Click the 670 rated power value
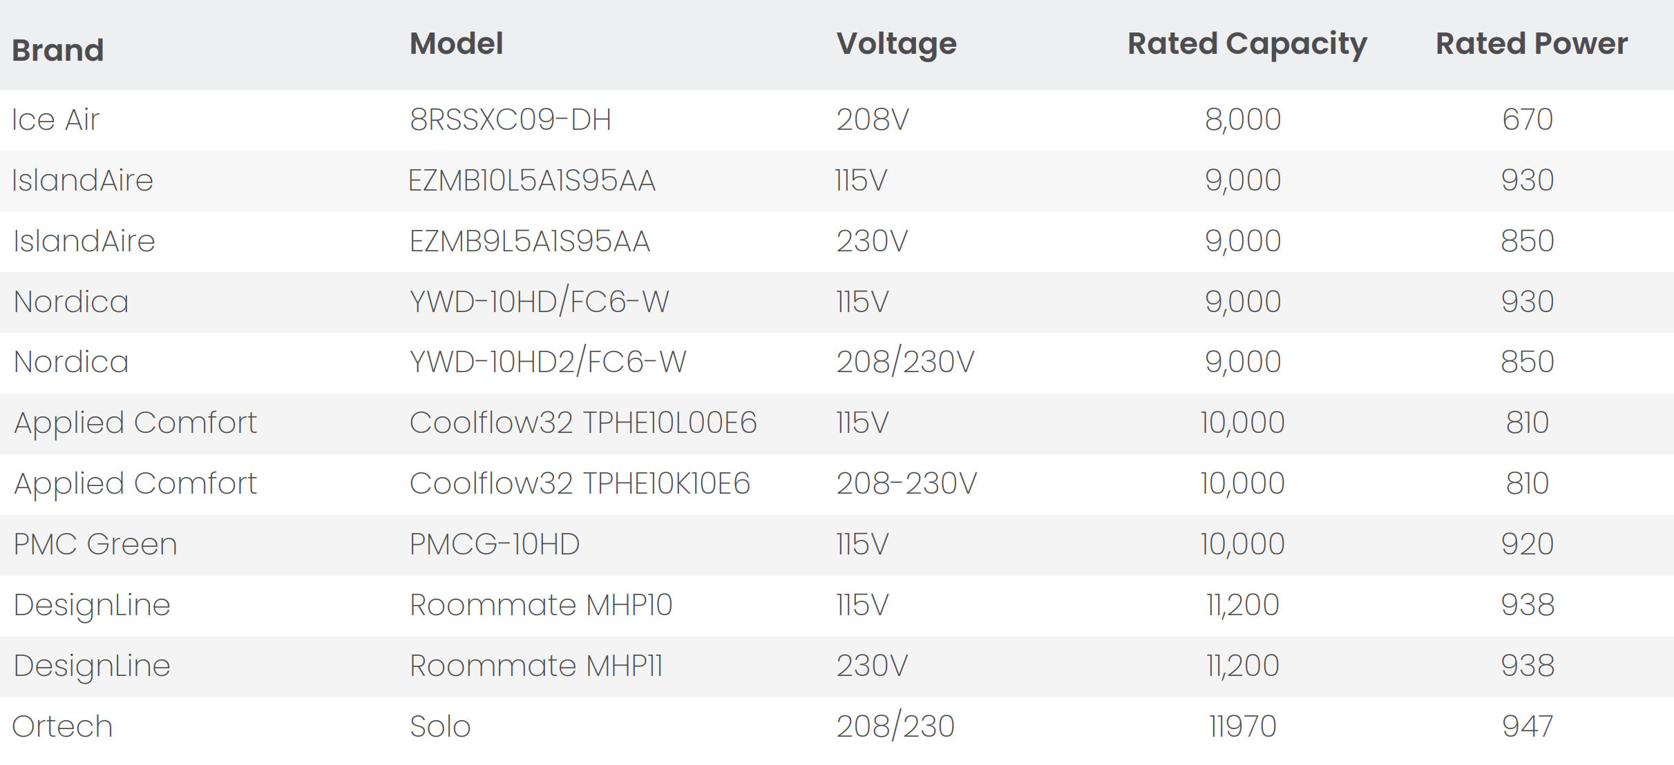The width and height of the screenshot is (1674, 765). [1527, 119]
